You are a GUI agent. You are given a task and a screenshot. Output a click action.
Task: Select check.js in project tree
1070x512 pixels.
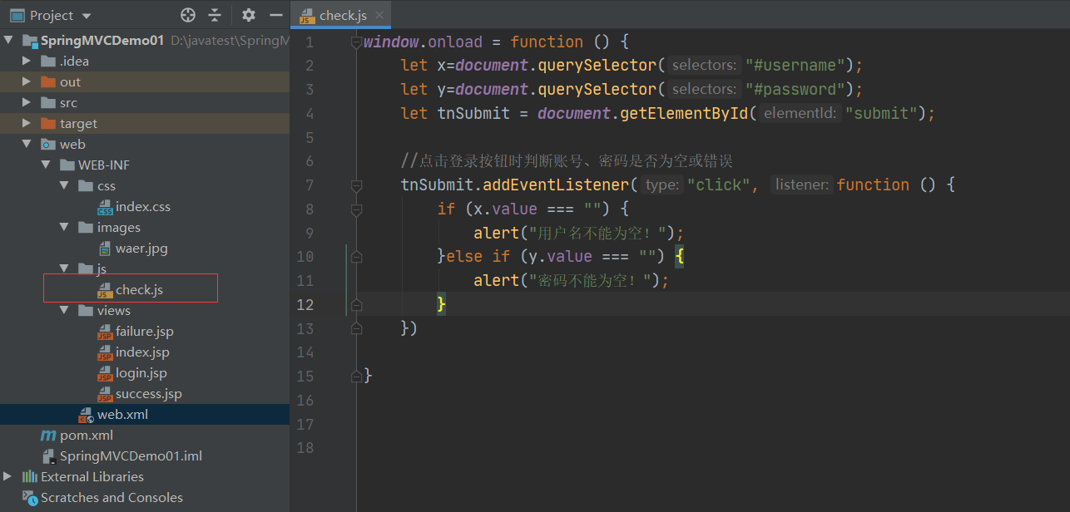click(x=139, y=289)
